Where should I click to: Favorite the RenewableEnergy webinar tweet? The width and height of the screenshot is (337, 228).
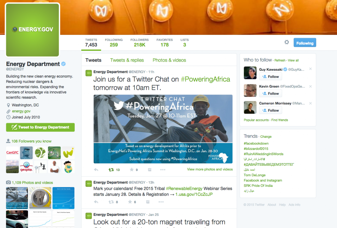[130, 202]
